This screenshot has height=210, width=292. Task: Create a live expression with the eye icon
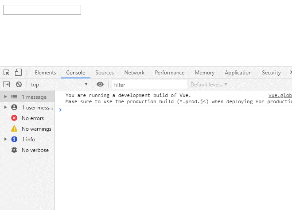[100, 84]
